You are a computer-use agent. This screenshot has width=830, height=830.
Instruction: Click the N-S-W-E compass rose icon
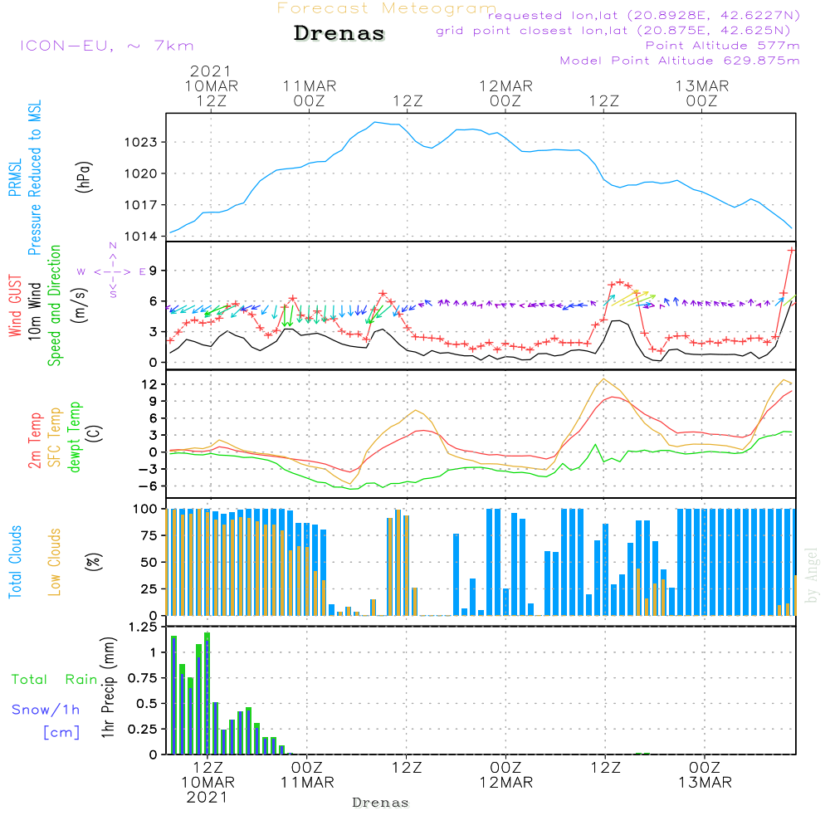click(x=112, y=271)
